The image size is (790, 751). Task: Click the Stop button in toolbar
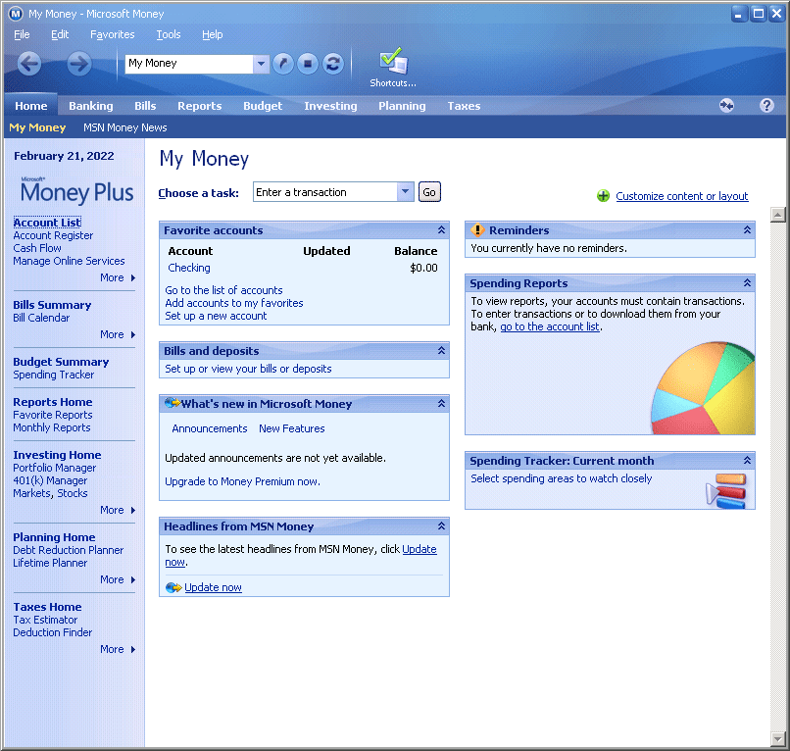tap(308, 64)
